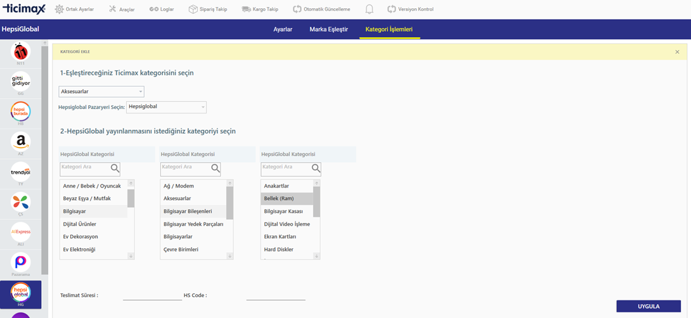Click the Ortak Ayarlar gear icon
Screen dimensions: 691x318
click(x=59, y=10)
